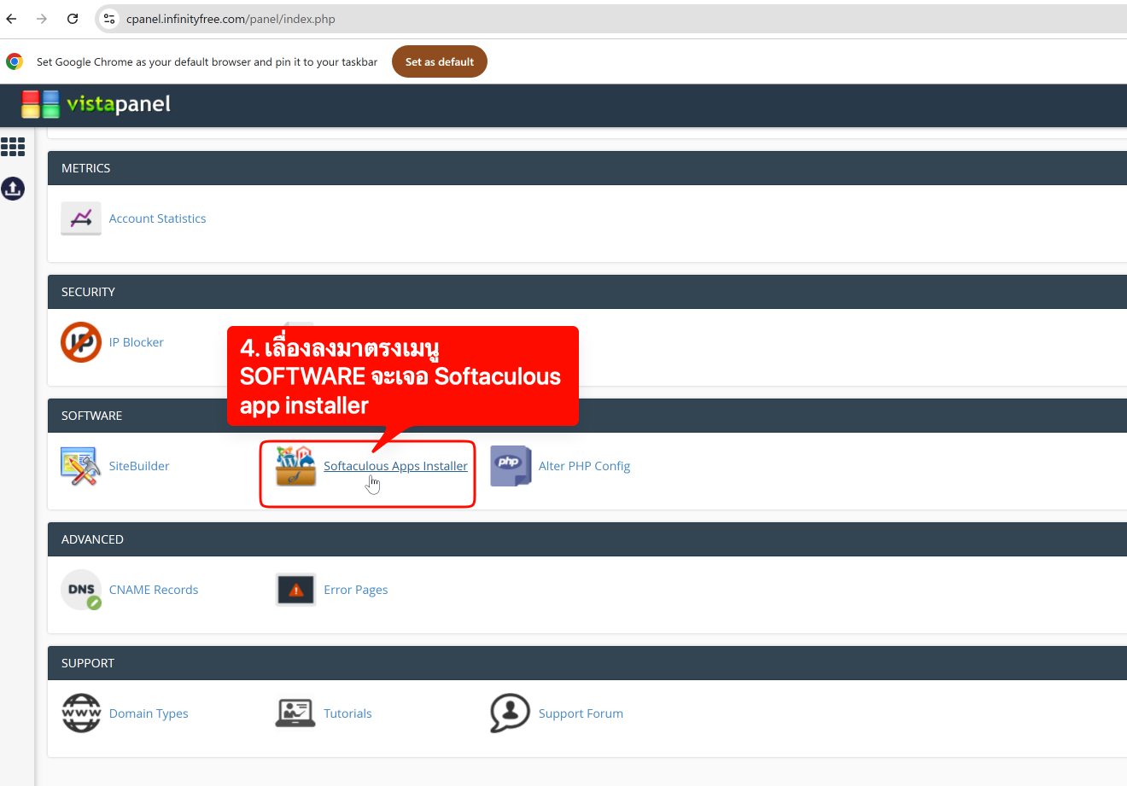Click the browser reload button
Screen dimensions: 1127x786
click(x=73, y=19)
